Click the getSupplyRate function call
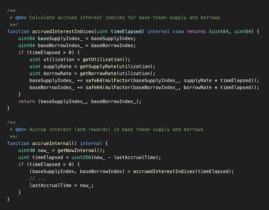The height and width of the screenshot is (210, 269). [98, 66]
